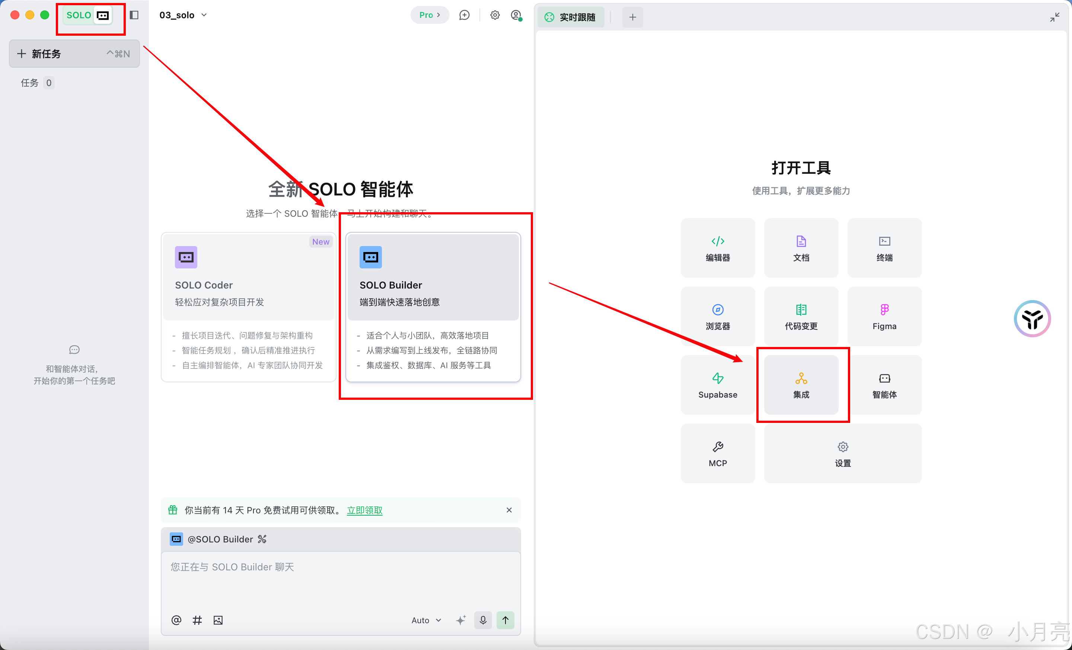Image resolution: width=1072 pixels, height=650 pixels.
Task: Open the 集成 integration tool
Action: pyautogui.click(x=801, y=385)
